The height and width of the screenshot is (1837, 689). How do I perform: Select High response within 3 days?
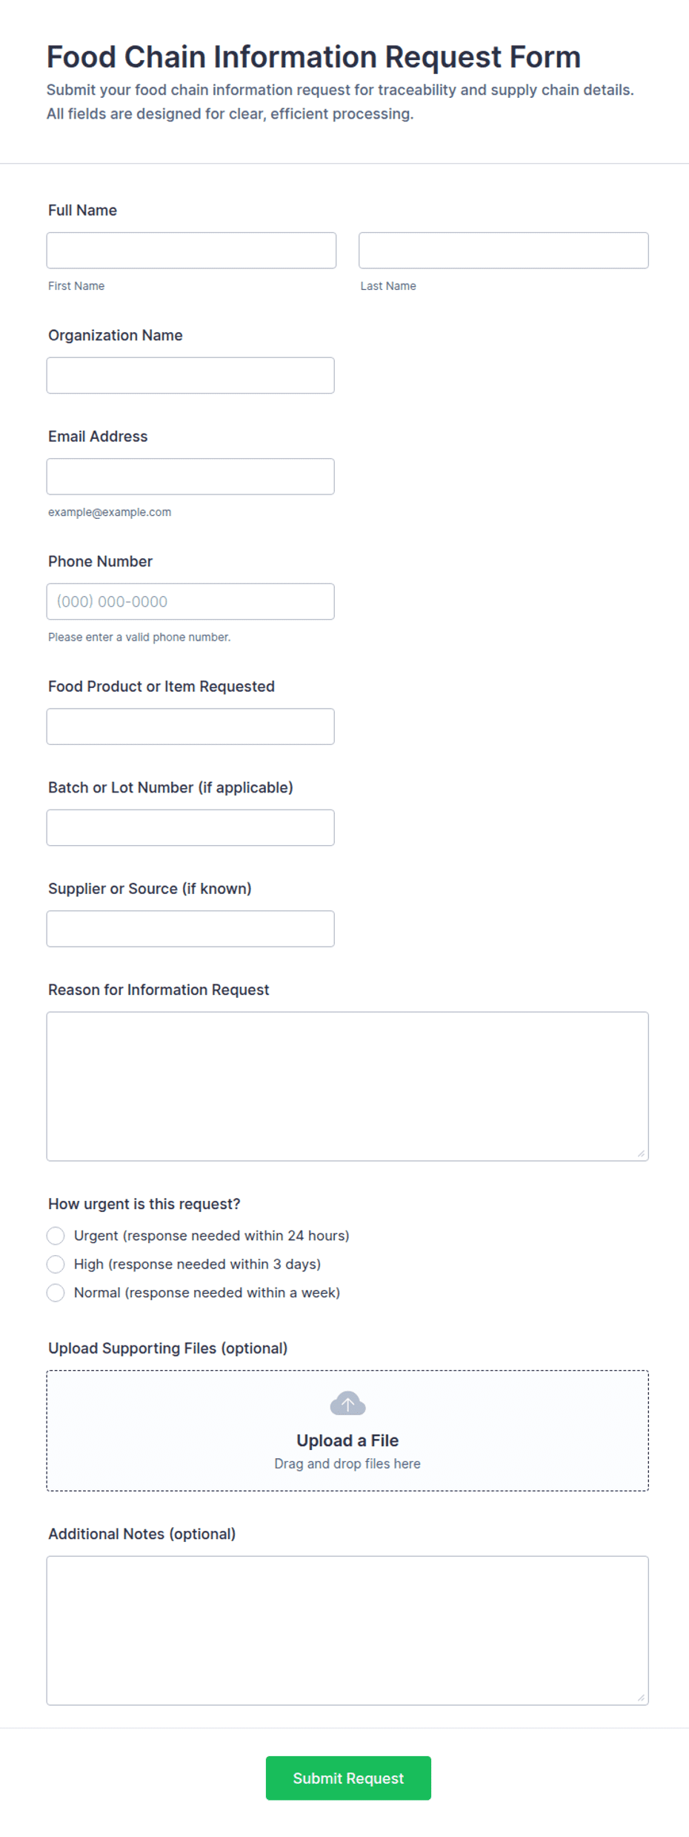pos(56,1264)
